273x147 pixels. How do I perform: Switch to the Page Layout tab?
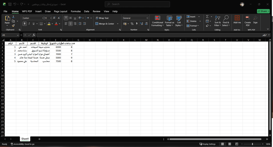tap(61, 11)
